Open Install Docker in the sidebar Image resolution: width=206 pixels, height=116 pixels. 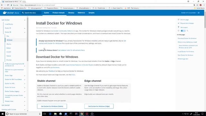[9, 24]
